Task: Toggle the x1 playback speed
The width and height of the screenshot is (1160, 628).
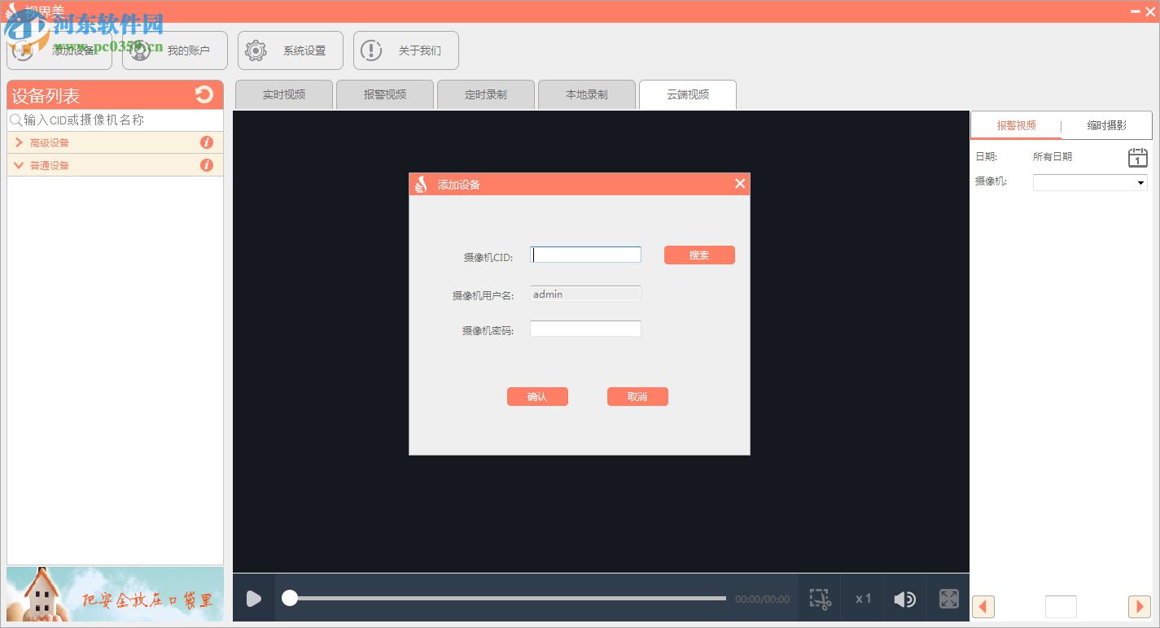Action: tap(862, 598)
